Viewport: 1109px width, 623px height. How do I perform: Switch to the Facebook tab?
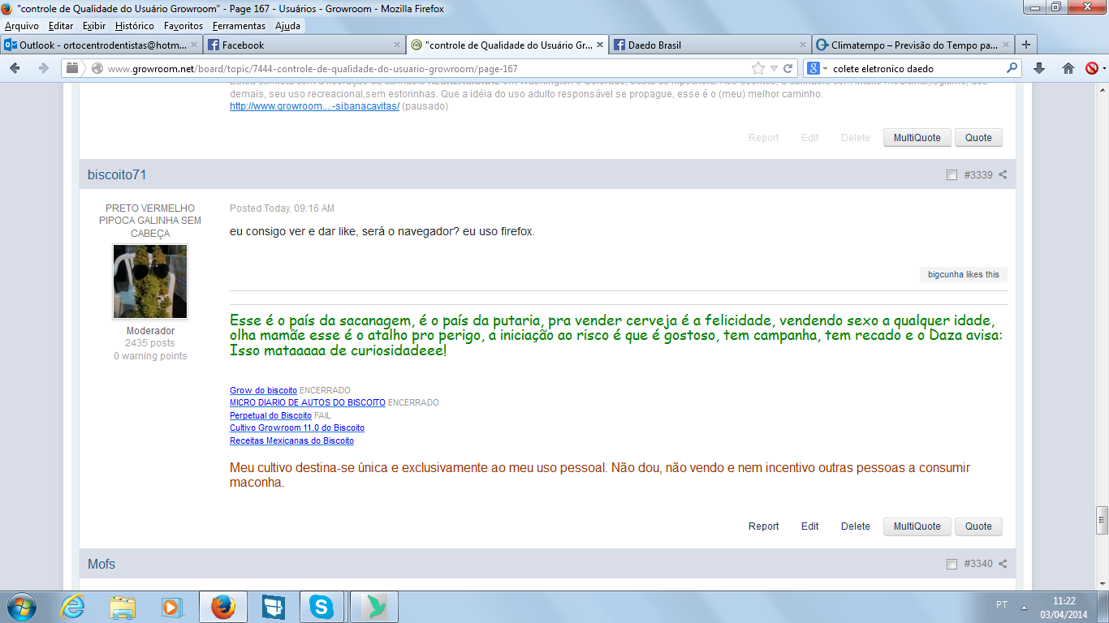tap(304, 45)
